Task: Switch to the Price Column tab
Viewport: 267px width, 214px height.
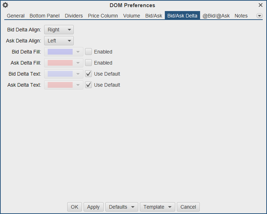Action: (x=103, y=16)
